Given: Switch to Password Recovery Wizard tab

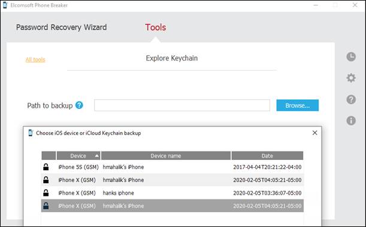Looking at the screenshot, I should [61, 28].
